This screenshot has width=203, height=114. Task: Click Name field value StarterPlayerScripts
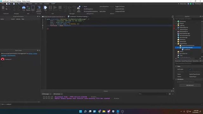click(194, 74)
